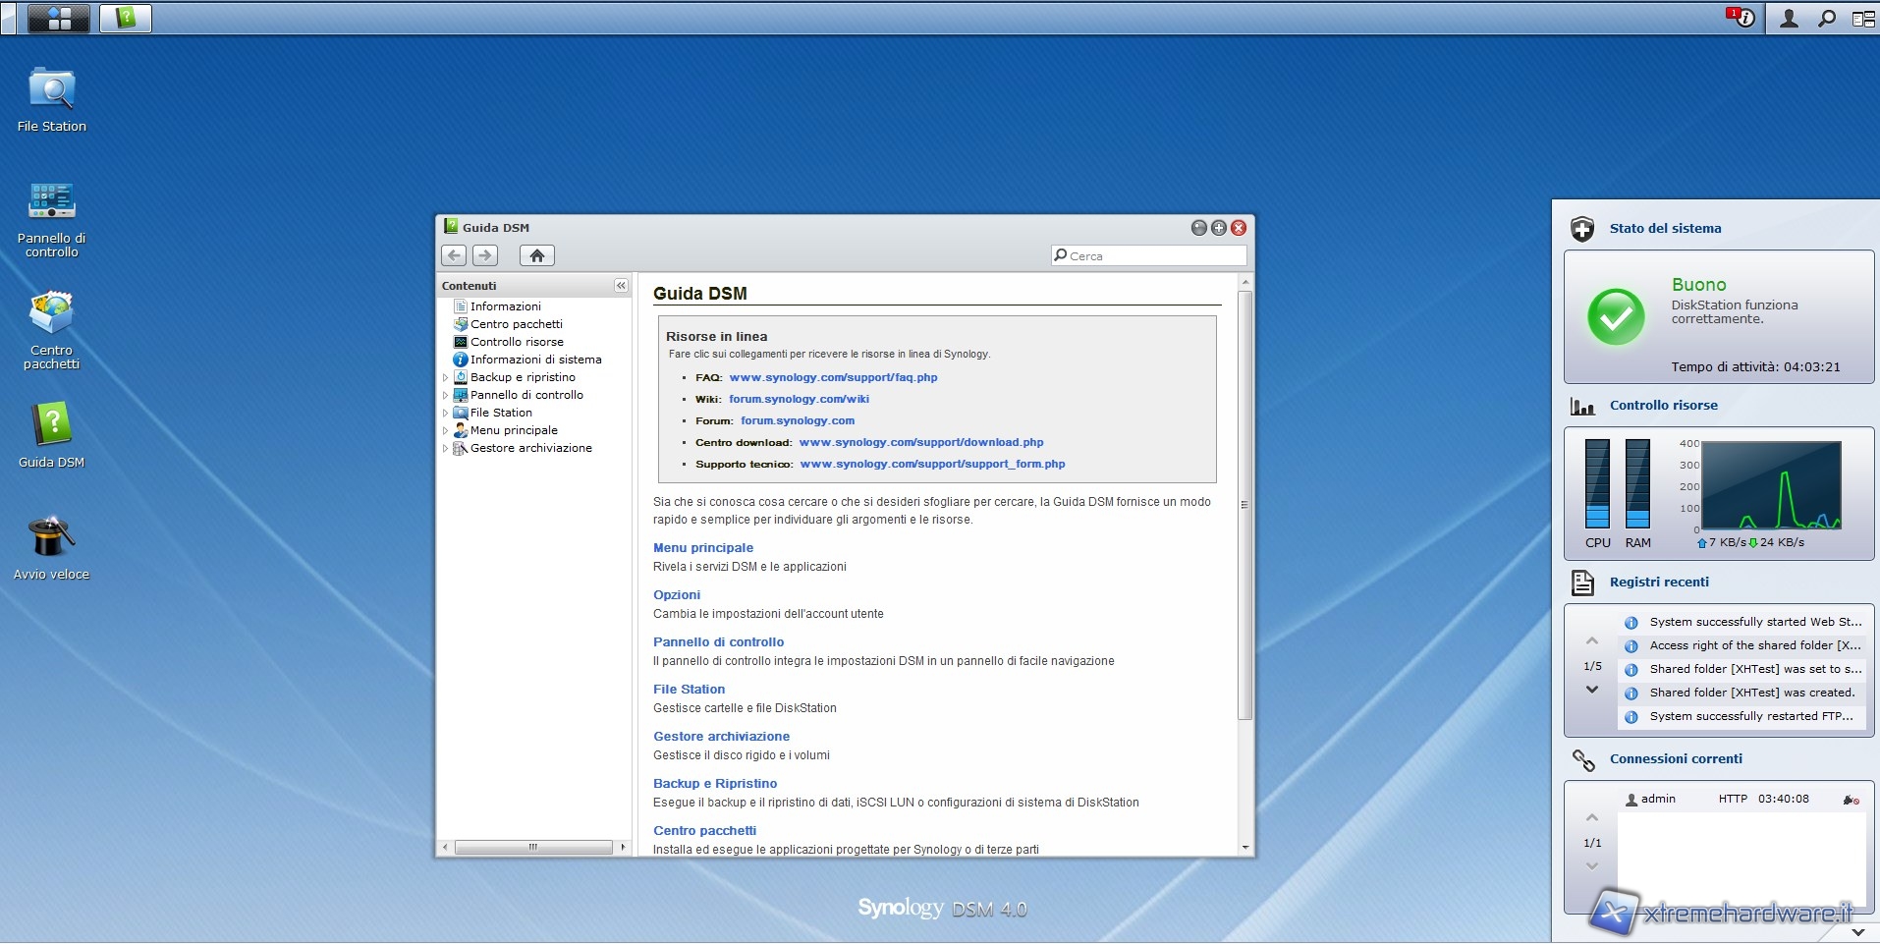Open Avvio veloce wizard icon
This screenshot has height=944, width=1880.
tap(51, 538)
